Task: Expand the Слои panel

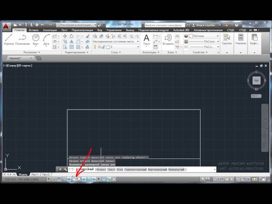Action: (x=116, y=52)
